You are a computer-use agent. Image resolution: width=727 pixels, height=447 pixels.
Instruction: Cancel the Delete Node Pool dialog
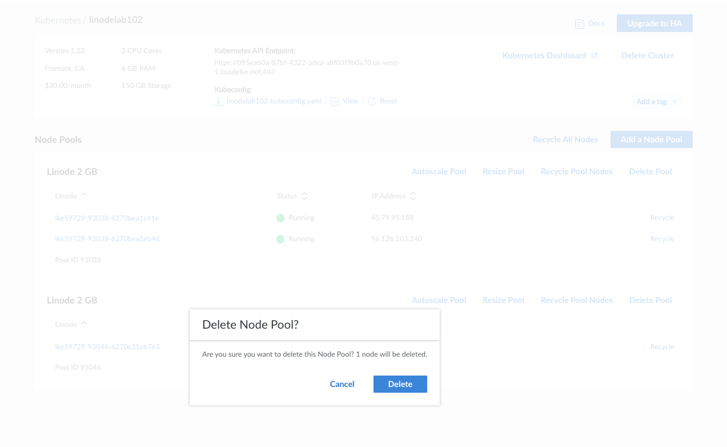click(x=342, y=384)
